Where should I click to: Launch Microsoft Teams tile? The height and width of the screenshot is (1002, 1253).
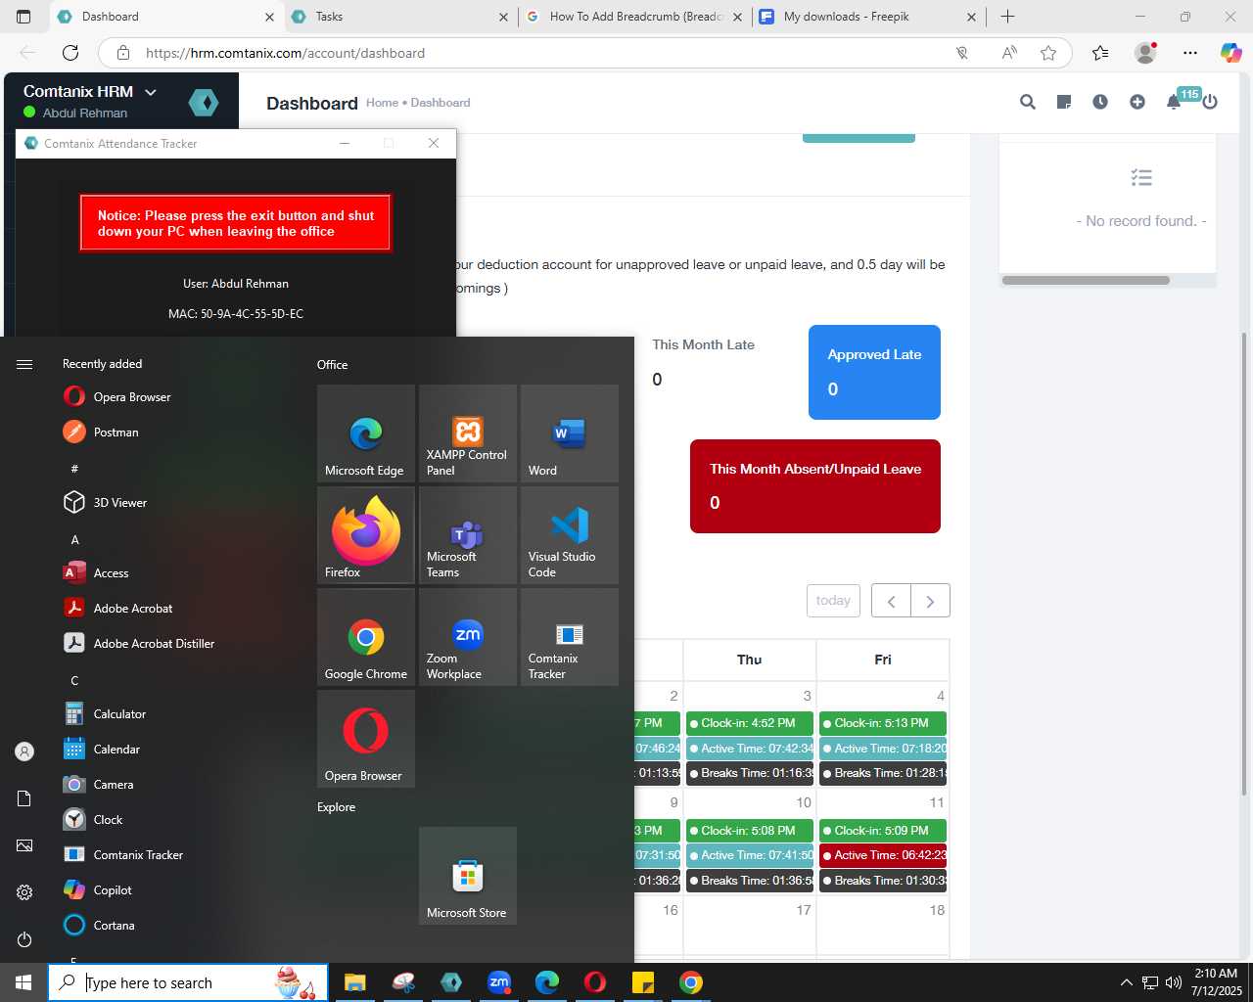pyautogui.click(x=468, y=535)
